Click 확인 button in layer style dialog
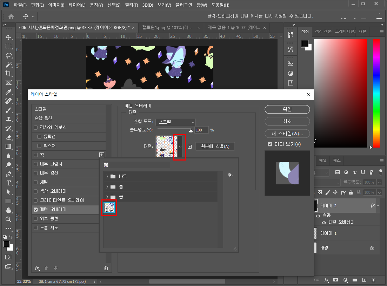 click(x=287, y=109)
